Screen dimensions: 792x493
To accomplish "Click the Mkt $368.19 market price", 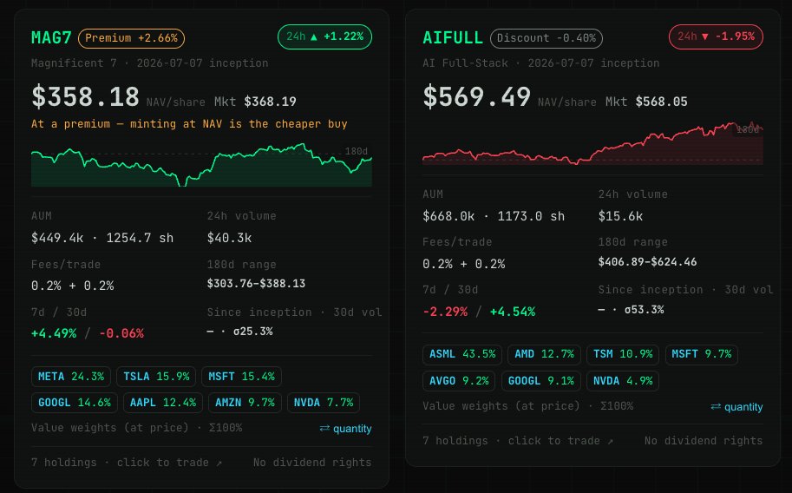I will pyautogui.click(x=255, y=102).
